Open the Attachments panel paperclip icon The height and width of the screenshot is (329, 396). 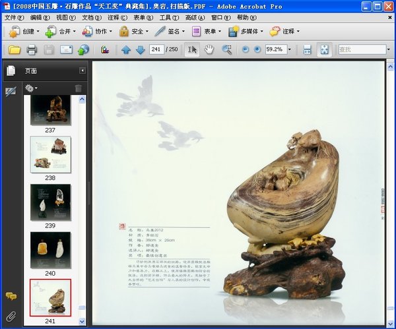coord(11,316)
